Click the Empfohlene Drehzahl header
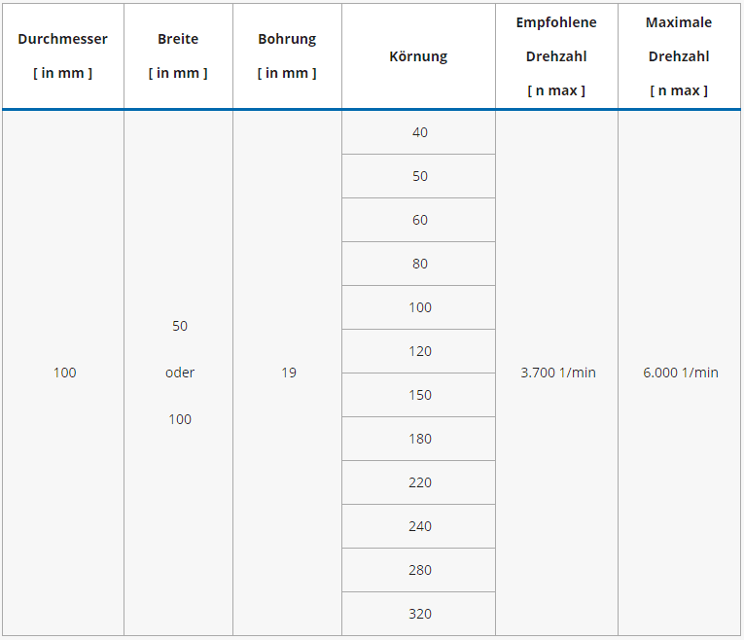 556,56
